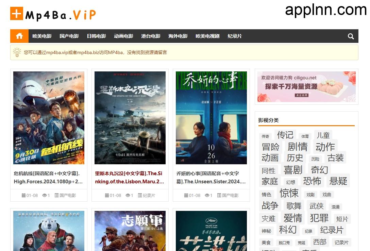This screenshot has width=370, height=251.
Task: Open the 欧美电影 menu item
Action: (x=42, y=36)
